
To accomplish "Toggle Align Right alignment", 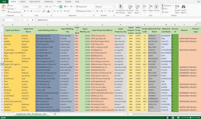I will click(x=61, y=11).
